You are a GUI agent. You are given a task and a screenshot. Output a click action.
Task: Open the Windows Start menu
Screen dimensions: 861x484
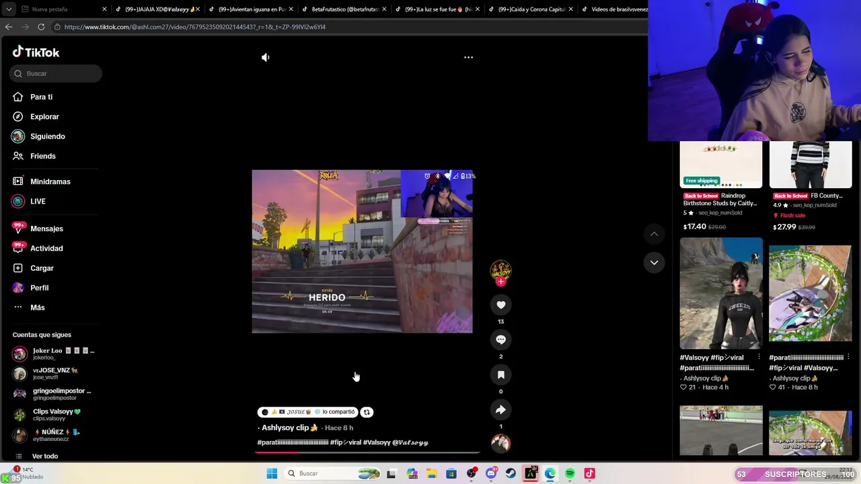pos(272,473)
